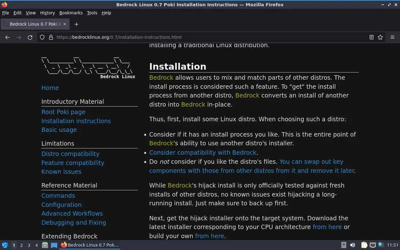This screenshot has width=400, height=250.
Task: Open a new tab with plus button
Action: click(76, 24)
